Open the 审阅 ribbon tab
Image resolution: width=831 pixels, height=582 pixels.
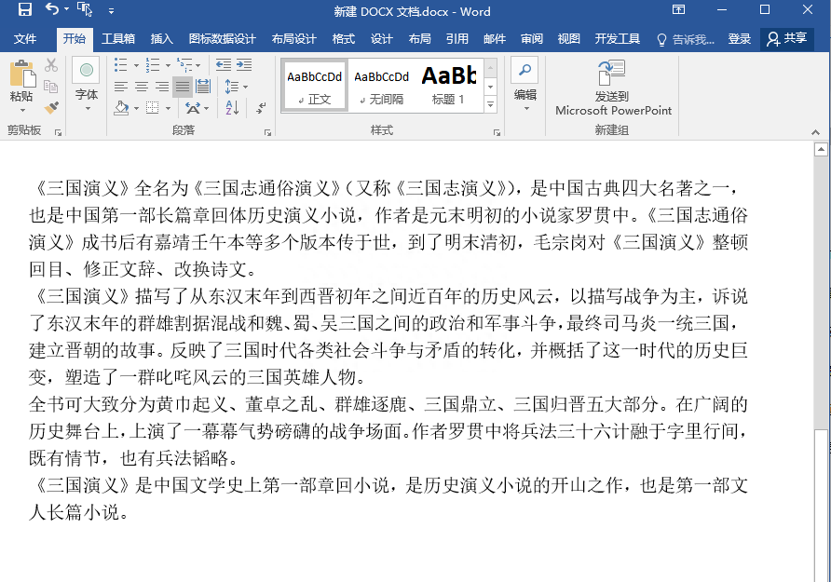[531, 39]
